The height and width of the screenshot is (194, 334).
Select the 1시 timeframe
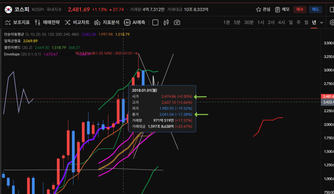[261, 22]
